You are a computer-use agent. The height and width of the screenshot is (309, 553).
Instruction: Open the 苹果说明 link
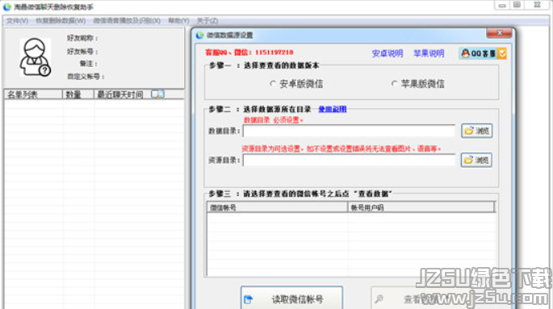click(429, 53)
